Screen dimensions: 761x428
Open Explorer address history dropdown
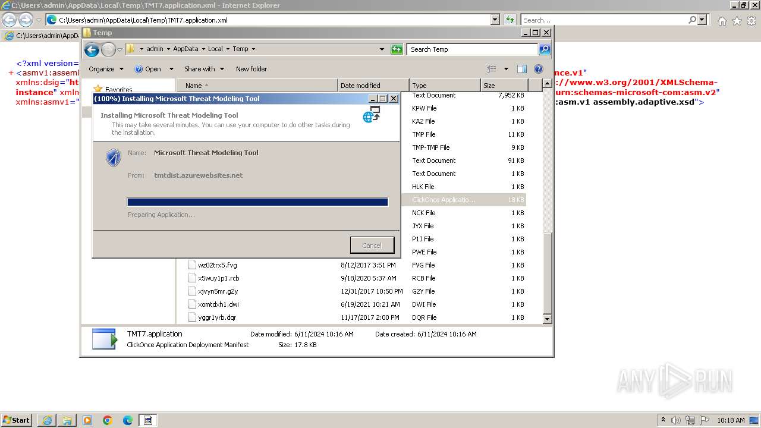pos(382,49)
